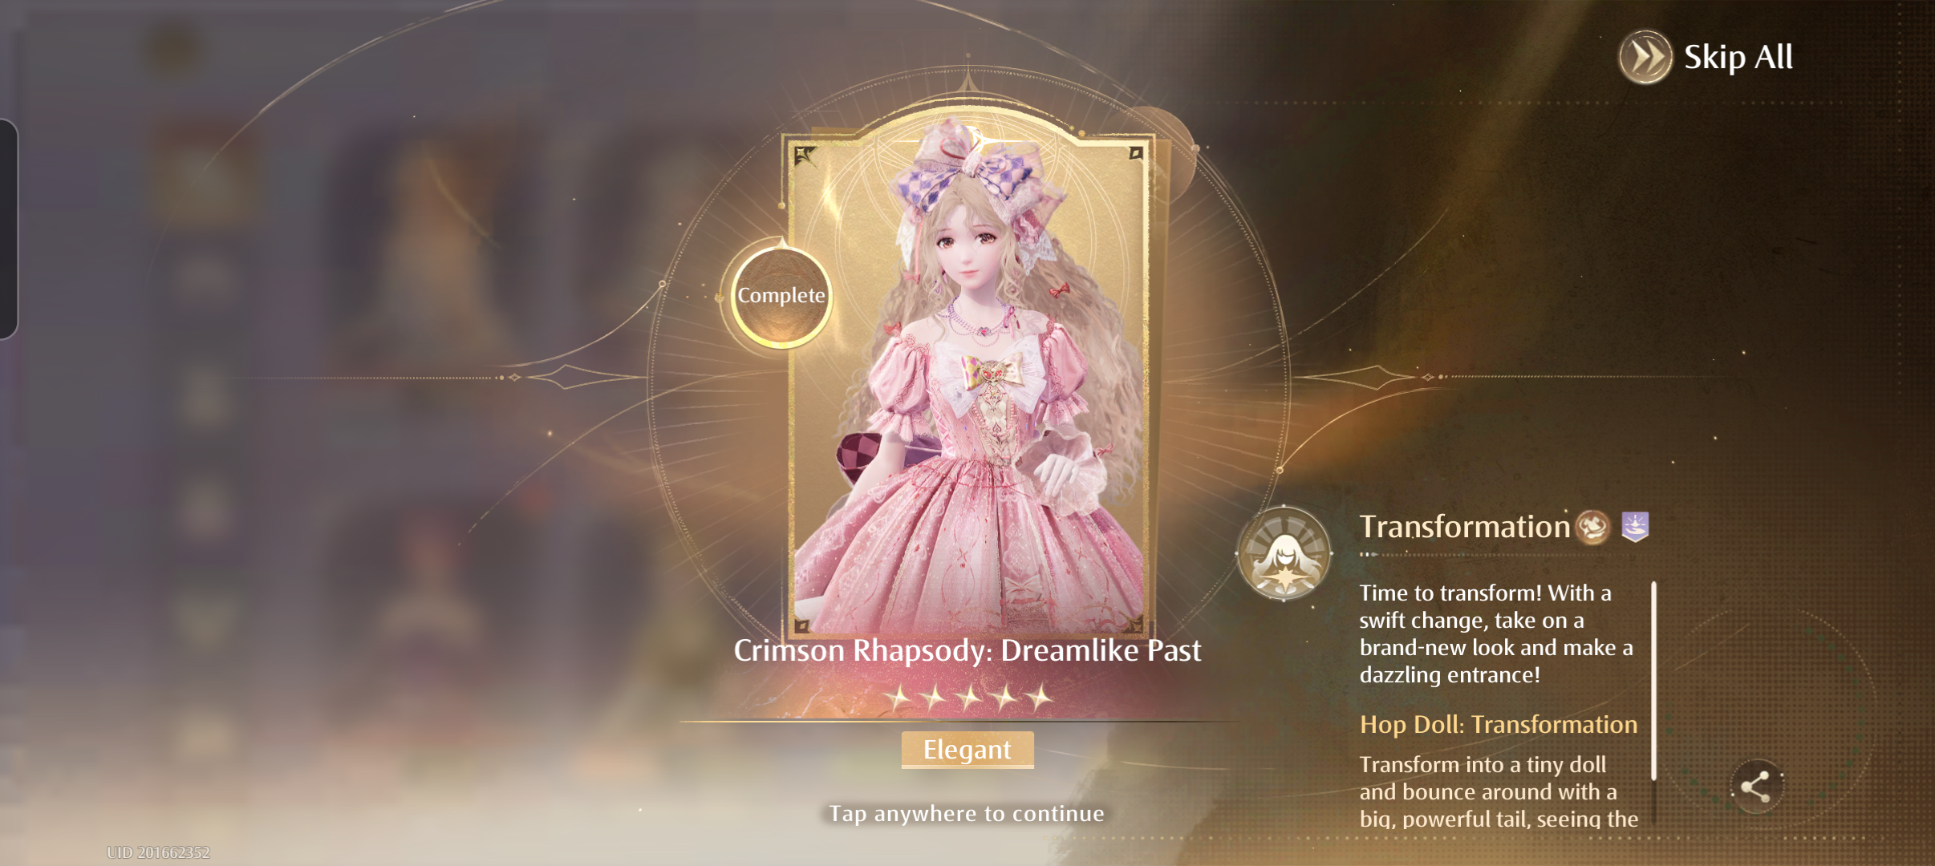Click the round bronze badge beside Transformation
Viewport: 1935px width, 866px height.
1593,528
